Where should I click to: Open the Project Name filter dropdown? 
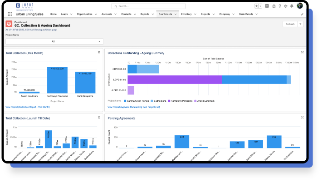[54, 41]
